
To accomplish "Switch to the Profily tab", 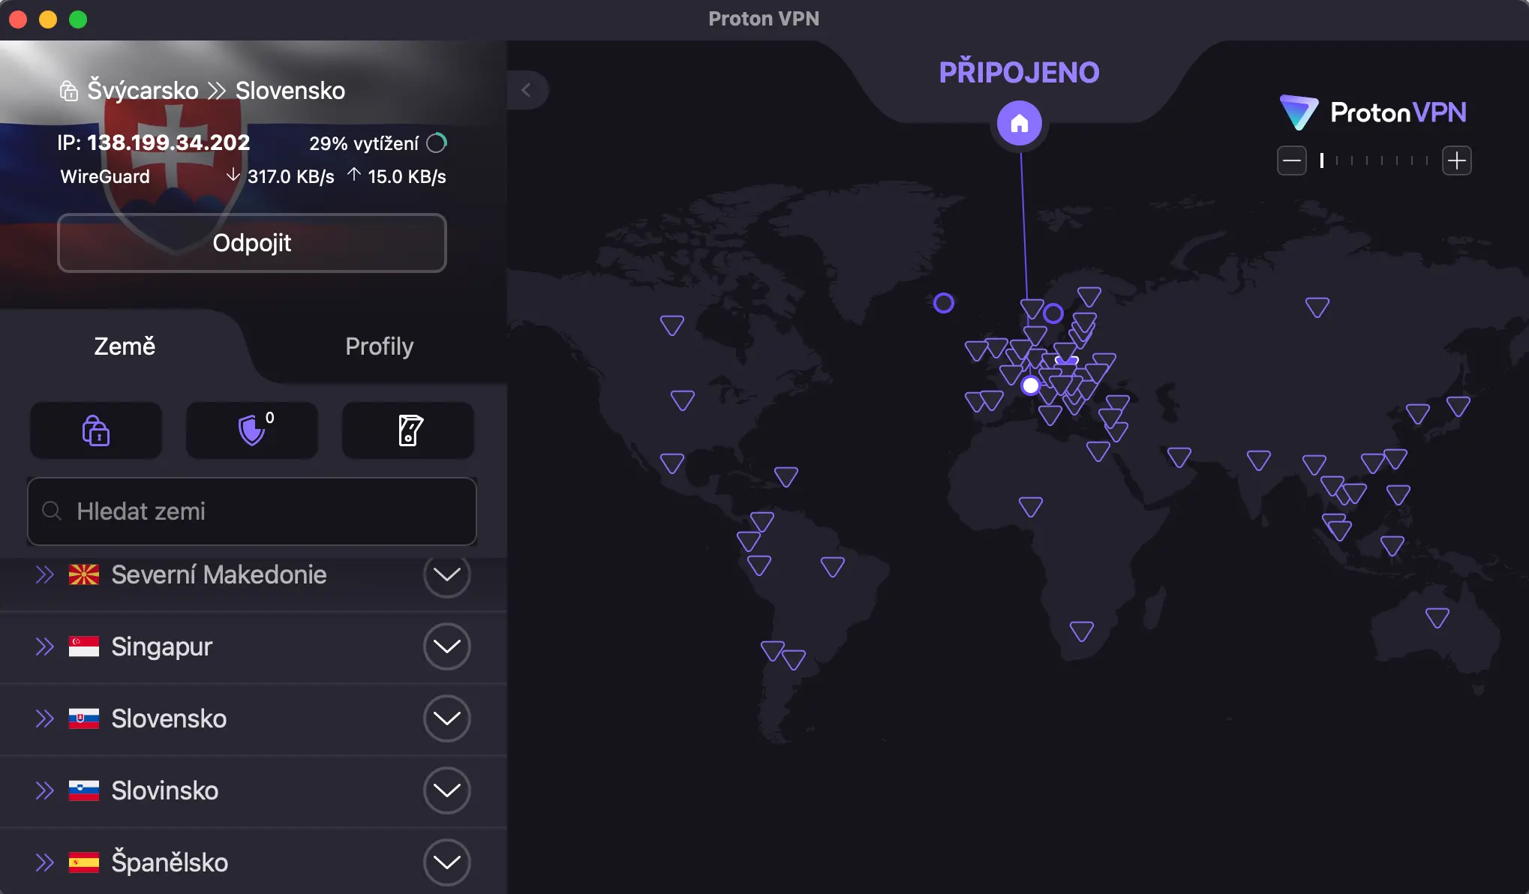I will click(379, 346).
